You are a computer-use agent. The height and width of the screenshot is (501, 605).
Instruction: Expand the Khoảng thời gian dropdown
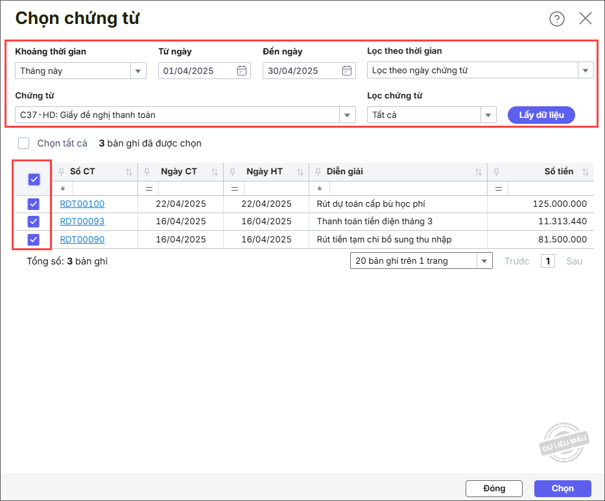(x=138, y=71)
